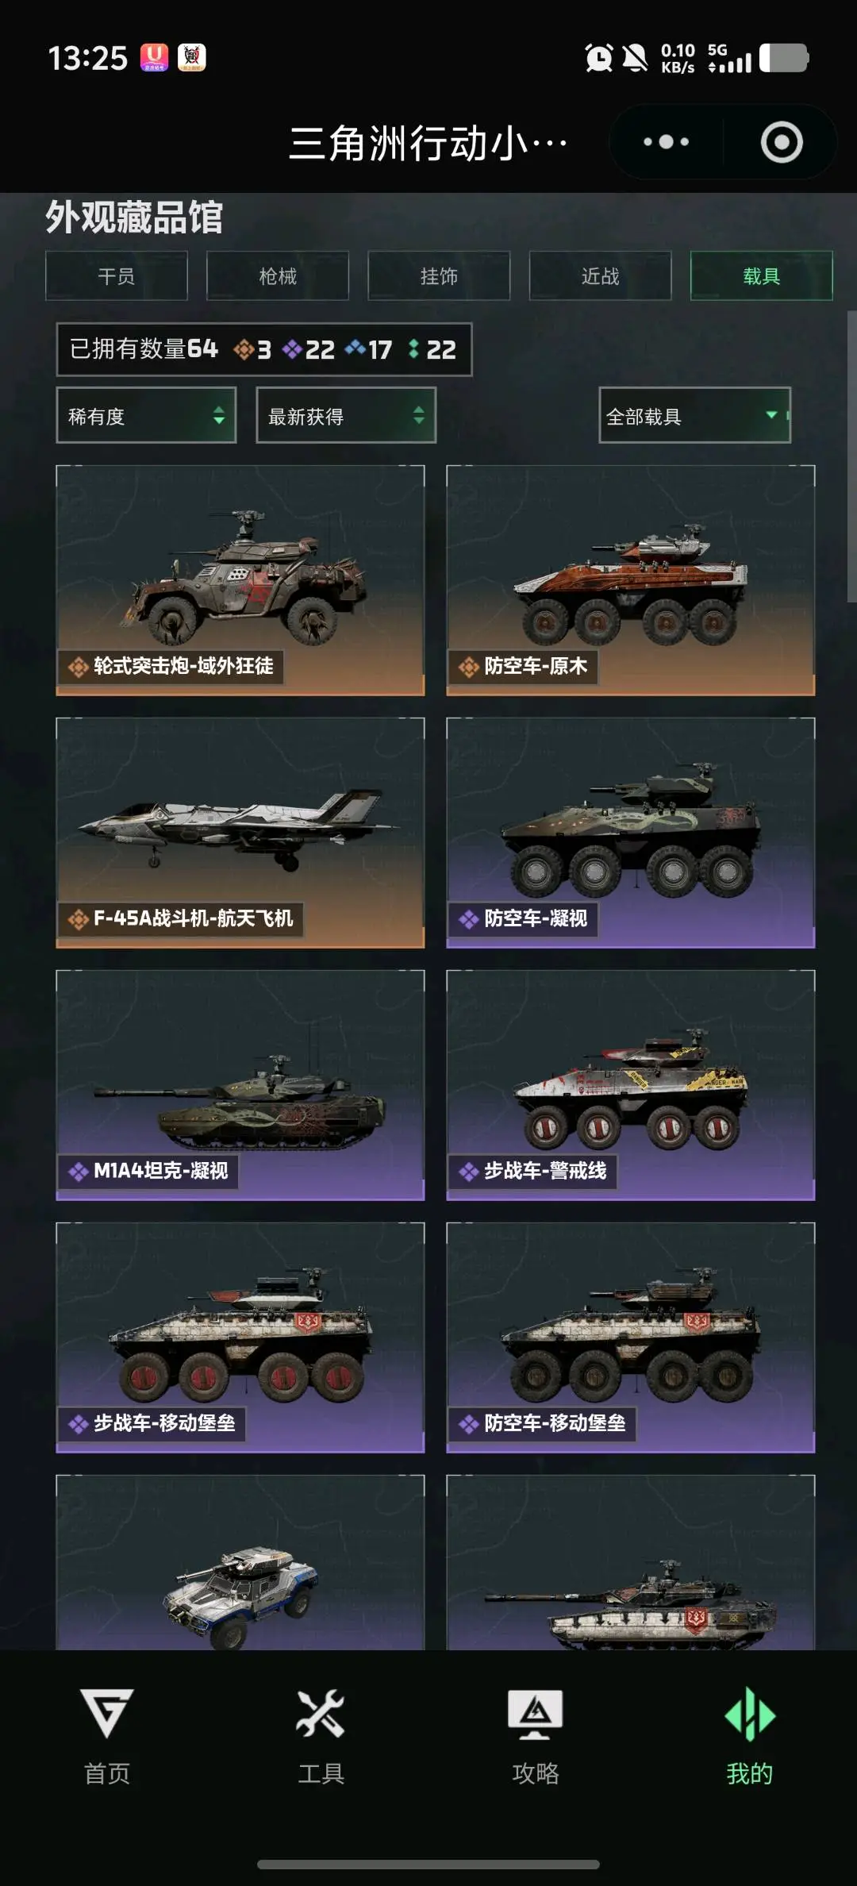Open the 全部载具 filter dropdown
Screen dimensions: 857x1886
click(695, 415)
